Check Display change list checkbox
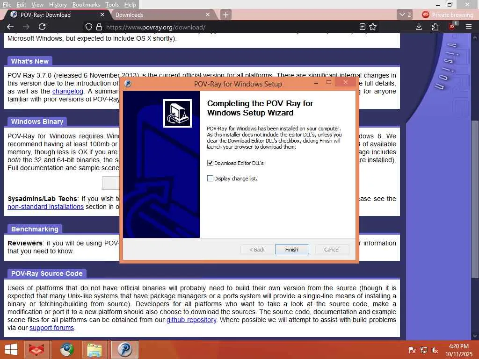479x359 pixels. coord(210,178)
